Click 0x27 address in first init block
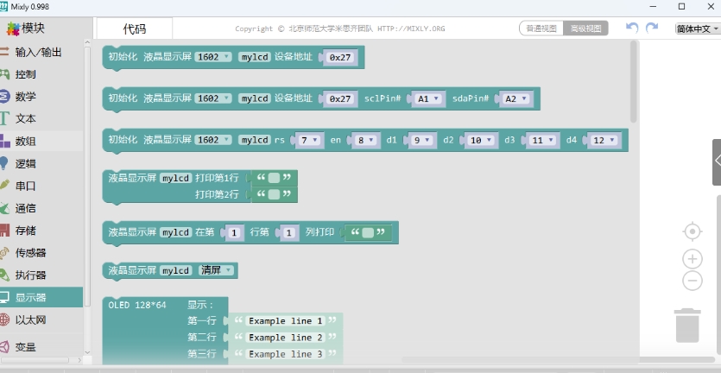721x373 pixels. pyautogui.click(x=340, y=58)
